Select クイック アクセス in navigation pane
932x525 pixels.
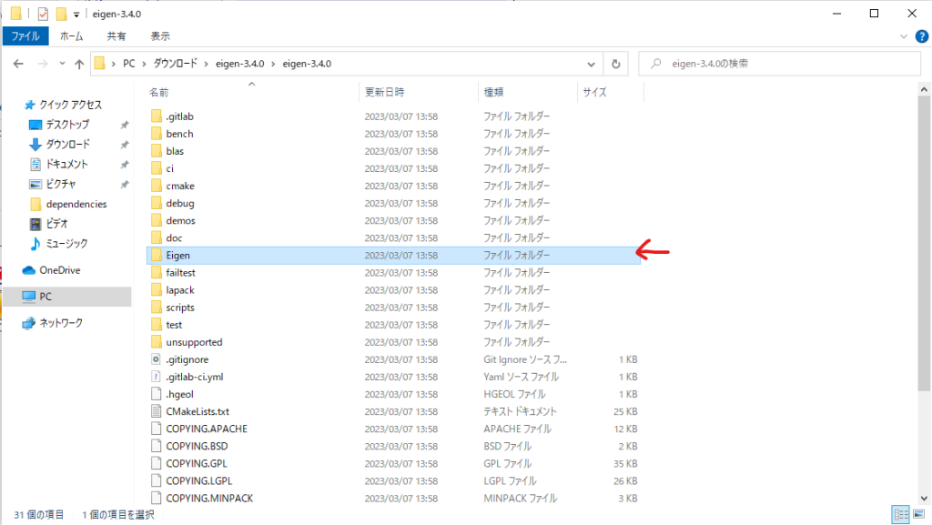click(x=70, y=105)
